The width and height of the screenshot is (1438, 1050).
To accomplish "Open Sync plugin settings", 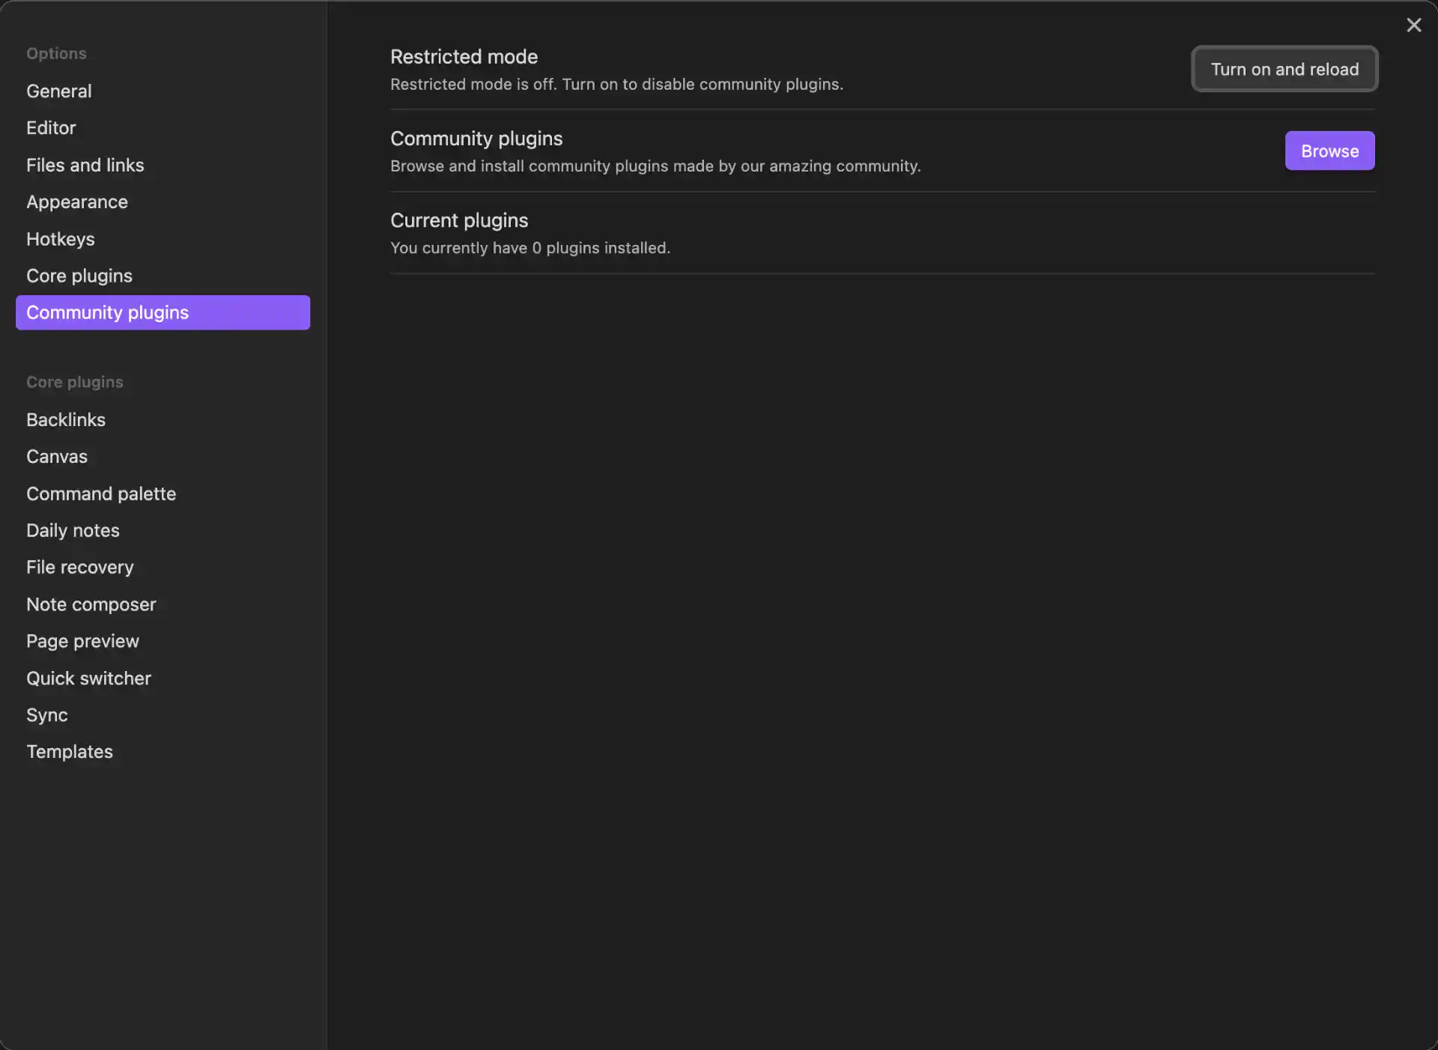I will point(47,715).
